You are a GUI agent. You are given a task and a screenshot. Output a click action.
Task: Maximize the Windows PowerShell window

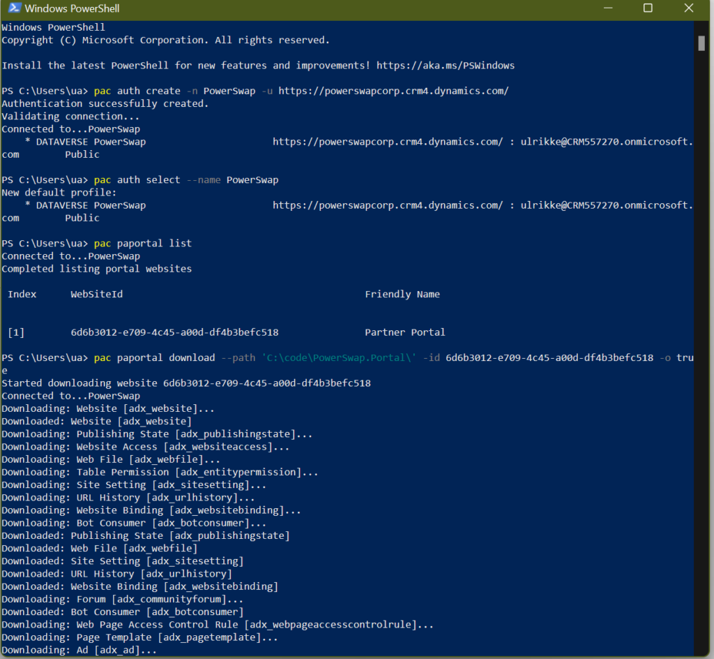pos(648,8)
